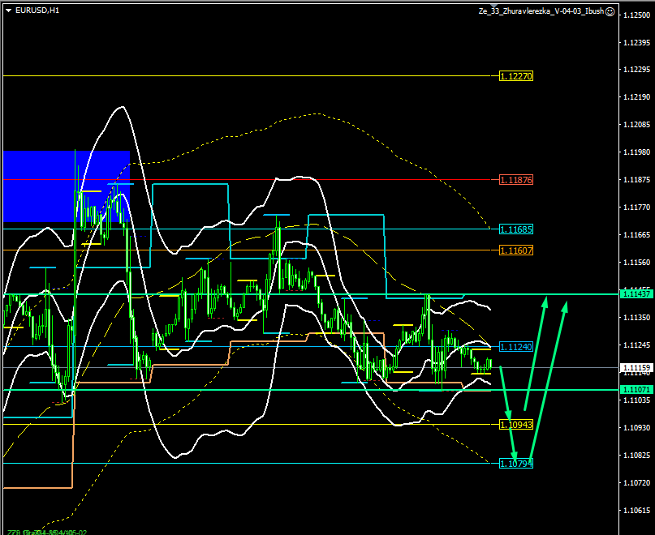Click the smiley face expert advisor icon
The image size is (655, 535).
(610, 11)
